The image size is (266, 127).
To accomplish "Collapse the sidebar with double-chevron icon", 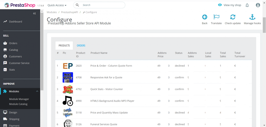I will [34, 13].
